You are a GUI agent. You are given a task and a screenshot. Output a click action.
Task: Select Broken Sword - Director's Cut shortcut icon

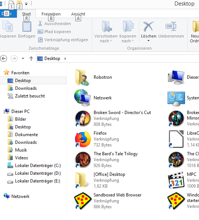(83, 118)
